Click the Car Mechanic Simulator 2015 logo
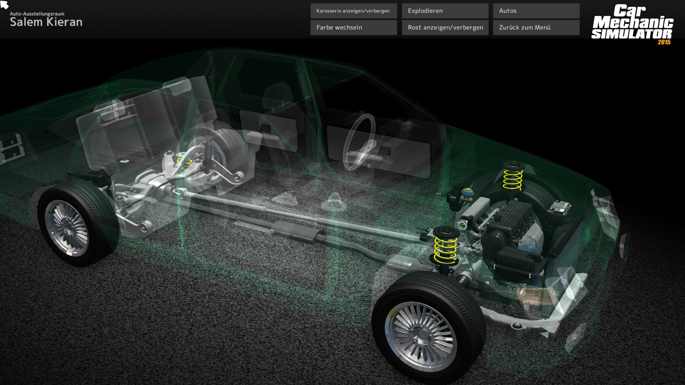This screenshot has width=685, height=385. (x=632, y=24)
